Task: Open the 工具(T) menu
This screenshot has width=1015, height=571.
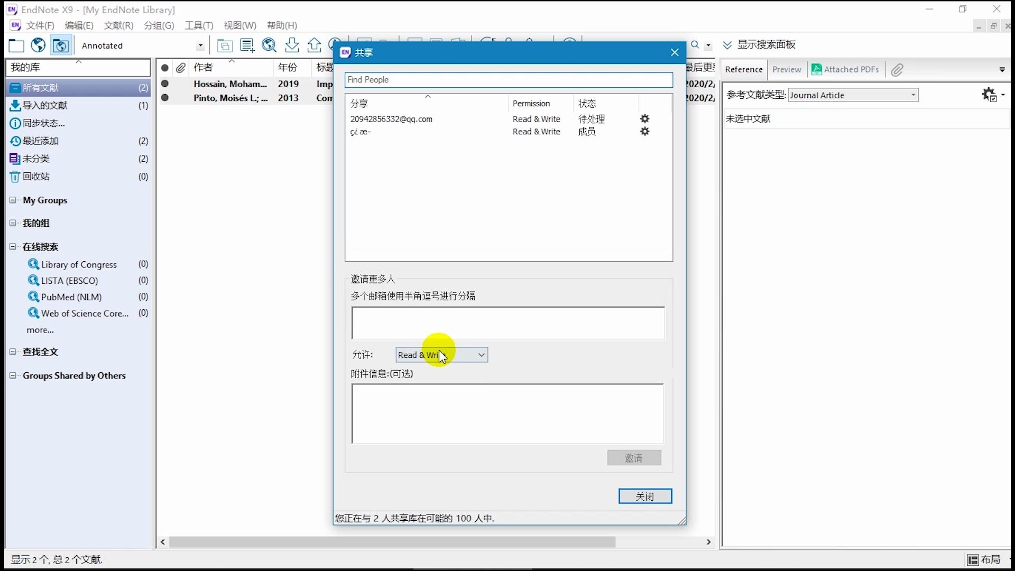Action: 199,25
